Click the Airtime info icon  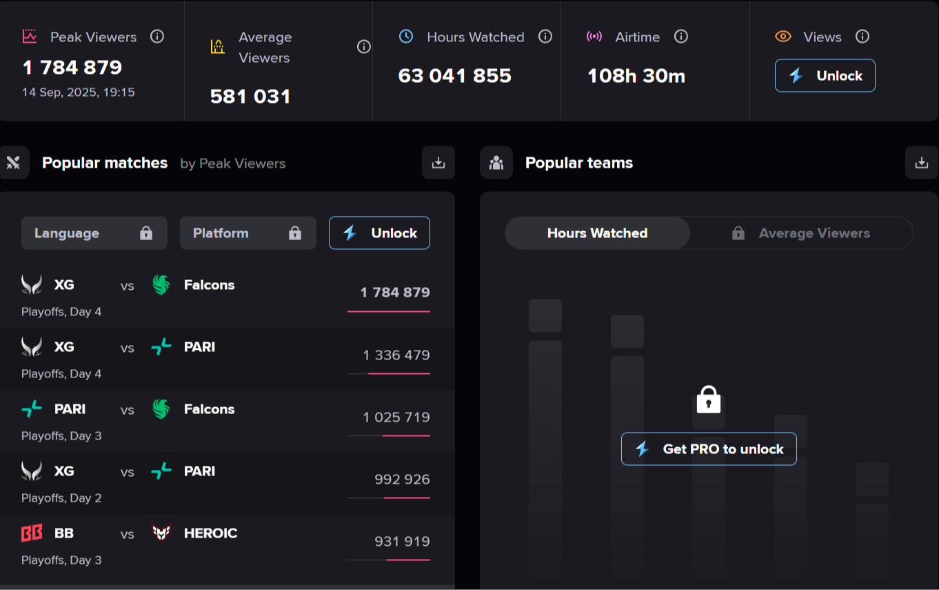(x=681, y=37)
